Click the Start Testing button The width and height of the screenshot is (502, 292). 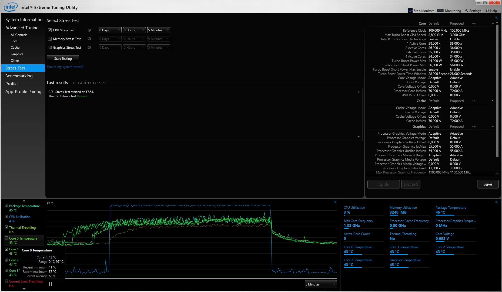tap(63, 58)
